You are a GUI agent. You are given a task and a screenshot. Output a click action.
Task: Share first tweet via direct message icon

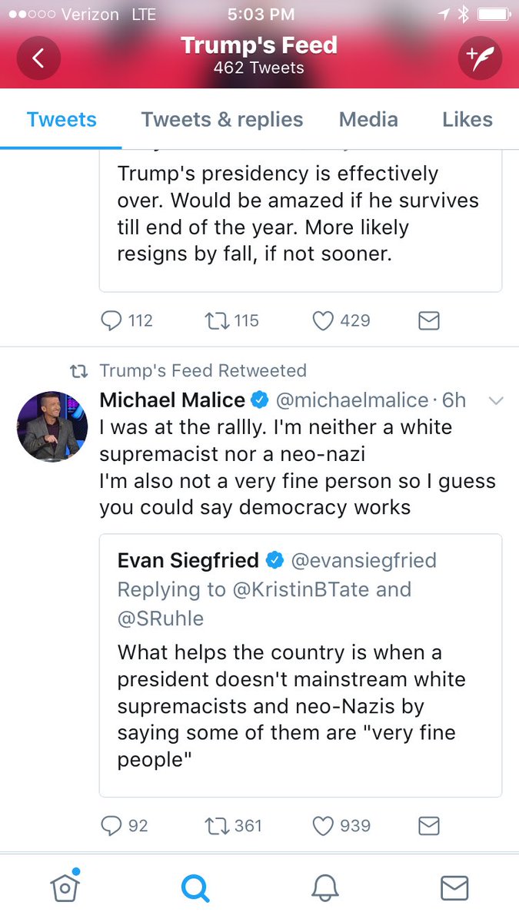(x=429, y=320)
